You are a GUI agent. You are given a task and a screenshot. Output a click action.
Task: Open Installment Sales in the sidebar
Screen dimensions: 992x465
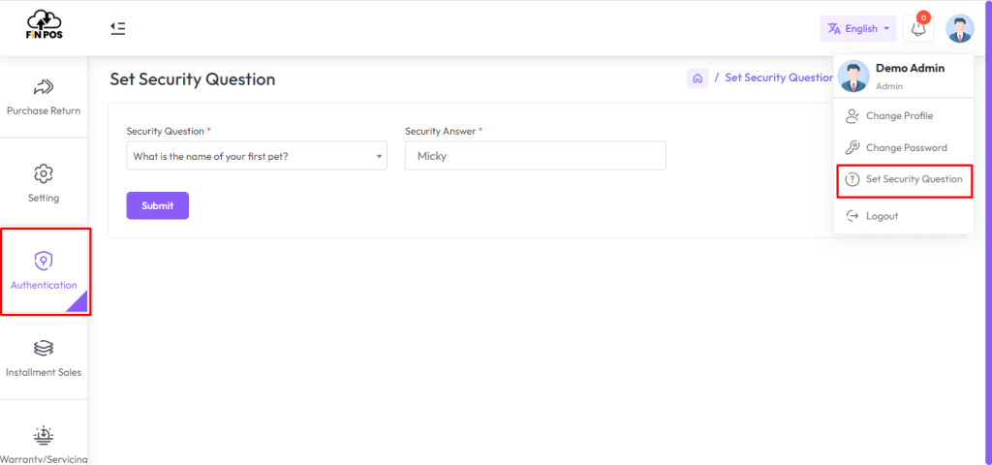44,358
